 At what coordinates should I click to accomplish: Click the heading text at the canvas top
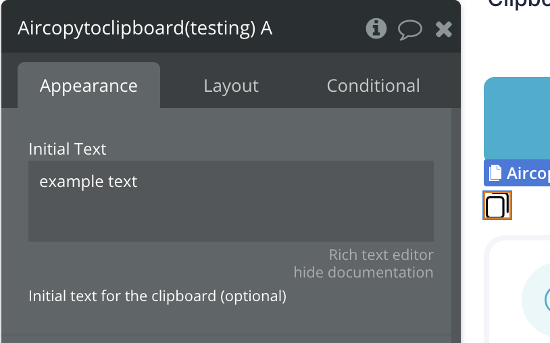(x=519, y=3)
